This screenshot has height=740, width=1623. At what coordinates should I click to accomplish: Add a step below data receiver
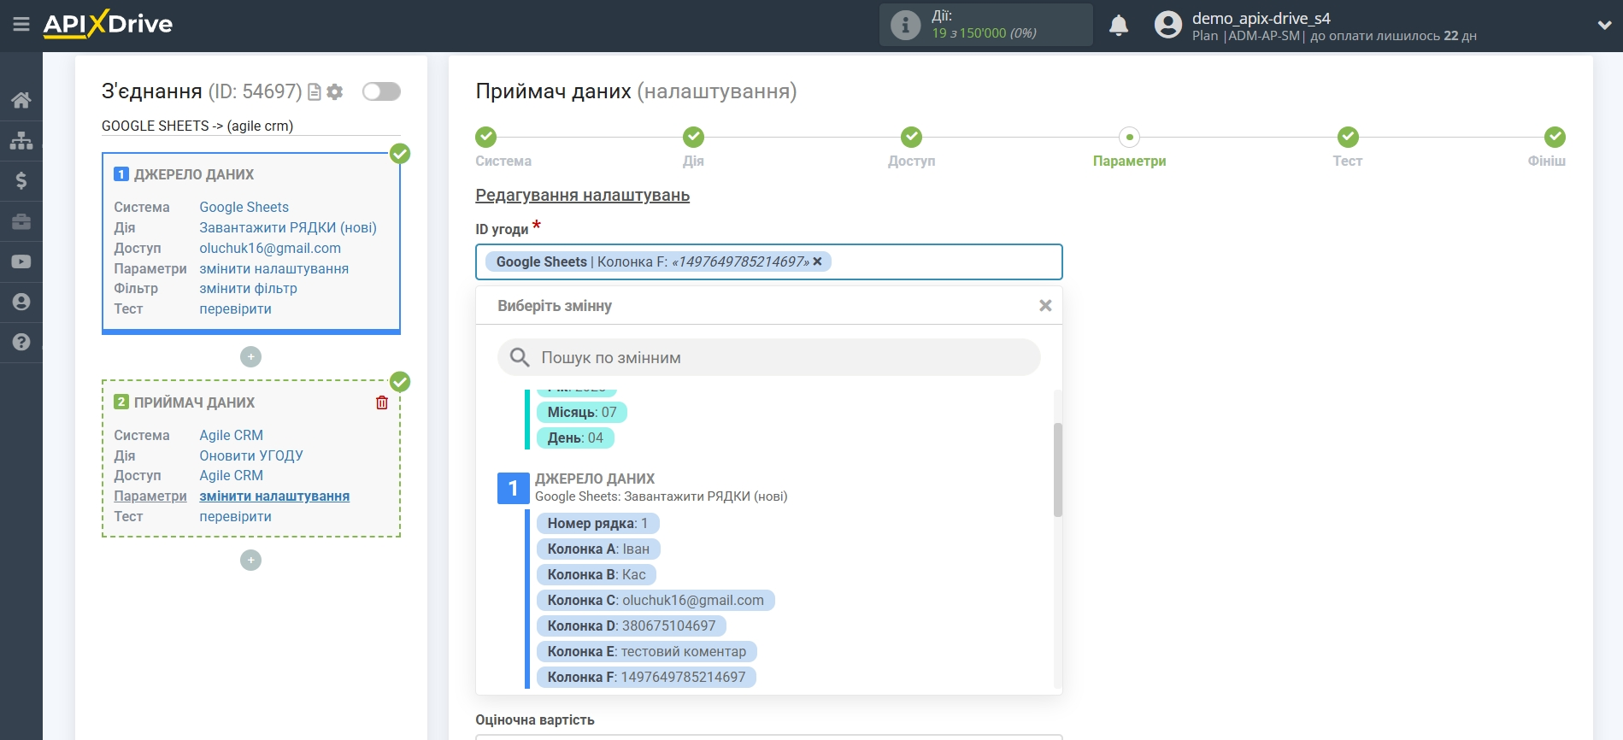(250, 560)
